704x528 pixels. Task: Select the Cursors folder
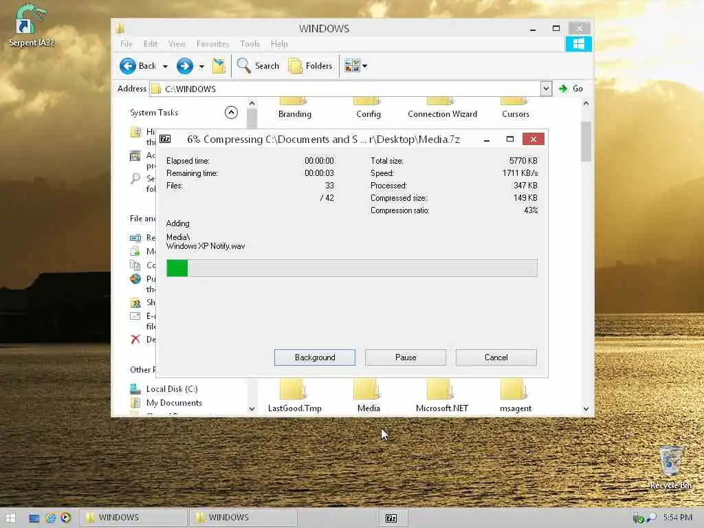516,108
